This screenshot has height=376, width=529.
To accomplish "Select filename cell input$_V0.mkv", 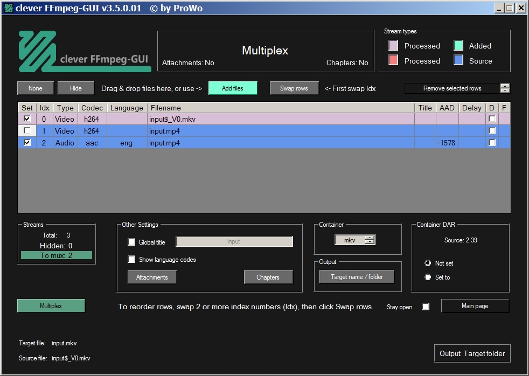I will point(281,119).
